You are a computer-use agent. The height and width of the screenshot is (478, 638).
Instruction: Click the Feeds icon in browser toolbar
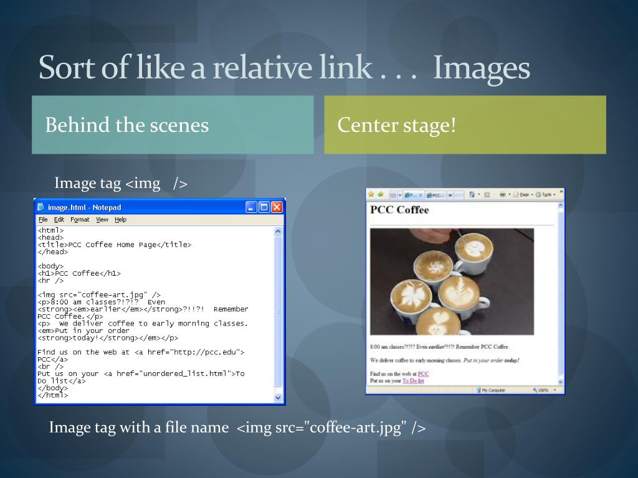point(487,195)
